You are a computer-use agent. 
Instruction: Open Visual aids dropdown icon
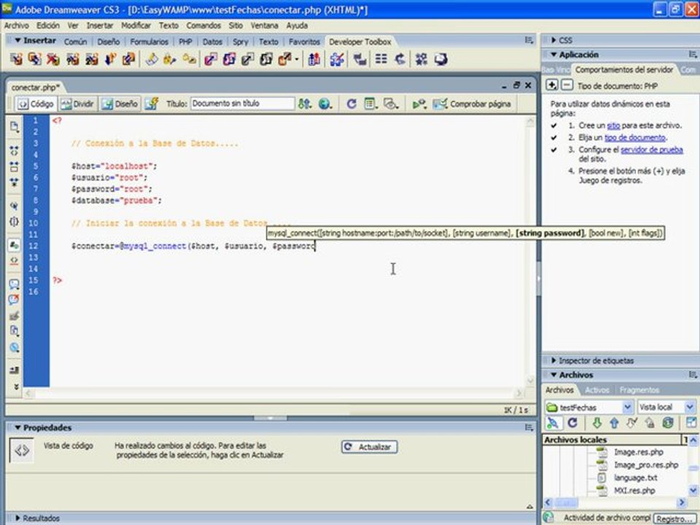pyautogui.click(x=391, y=104)
